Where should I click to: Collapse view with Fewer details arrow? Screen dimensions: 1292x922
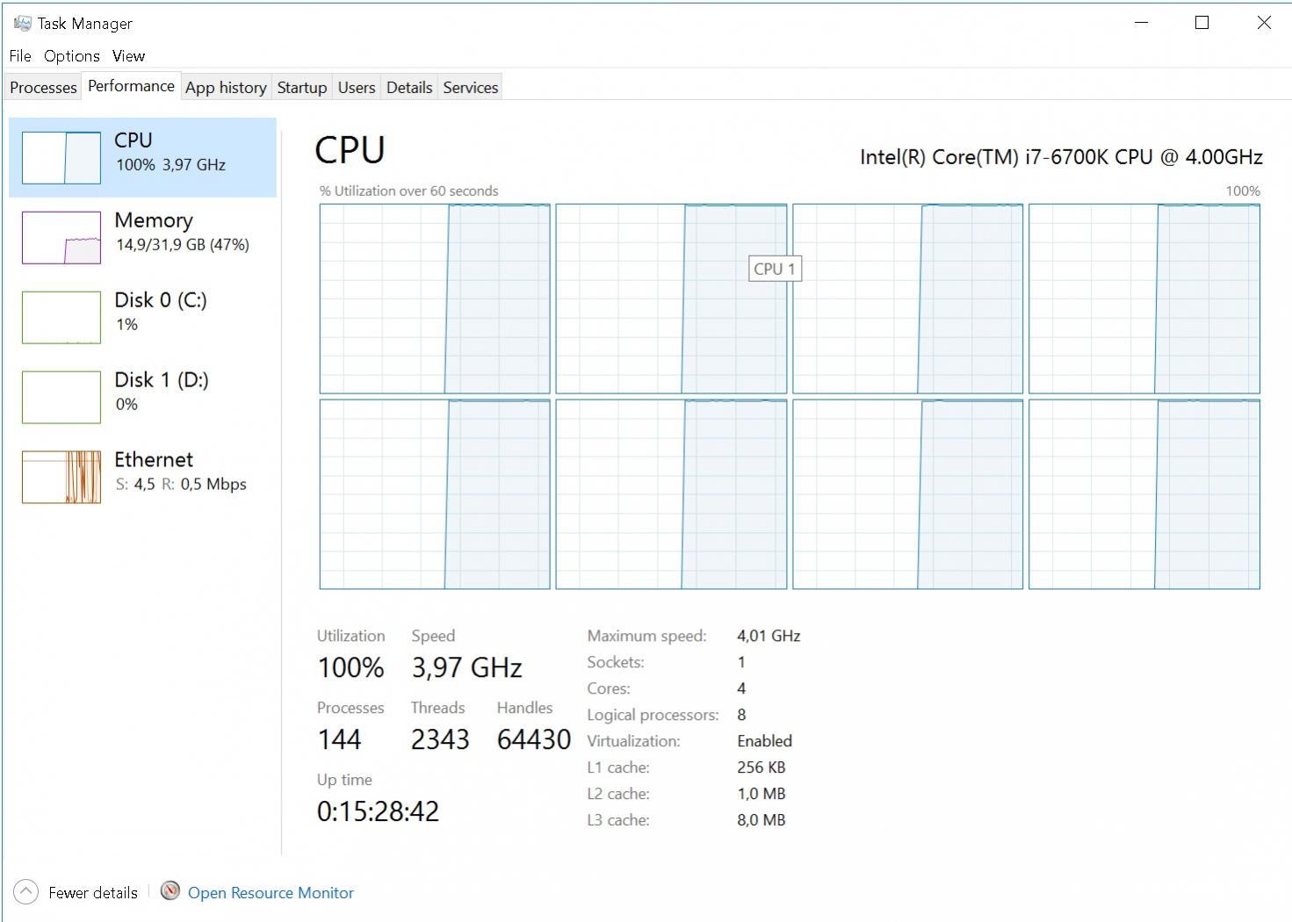(26, 892)
